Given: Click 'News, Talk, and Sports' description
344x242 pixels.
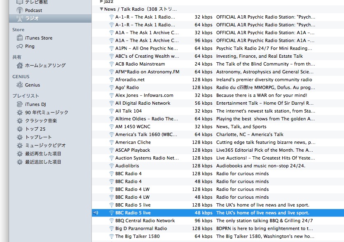Looking at the screenshot, I should (241, 127).
